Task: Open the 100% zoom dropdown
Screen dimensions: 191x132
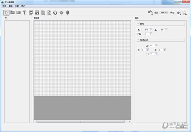Action: pos(164,13)
